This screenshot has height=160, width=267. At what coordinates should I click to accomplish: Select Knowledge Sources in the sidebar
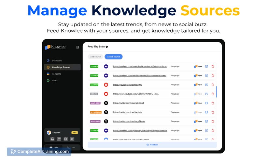[x=62, y=67]
